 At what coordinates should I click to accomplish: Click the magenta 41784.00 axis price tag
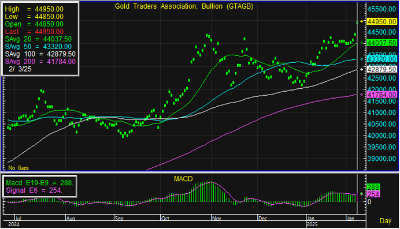[382, 95]
